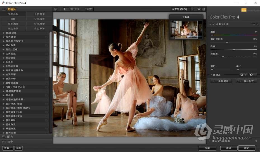Select side-by-side preview view layout
Image resolution: width=260 pixels, height=152 pixels.
pyautogui.click(x=77, y=9)
